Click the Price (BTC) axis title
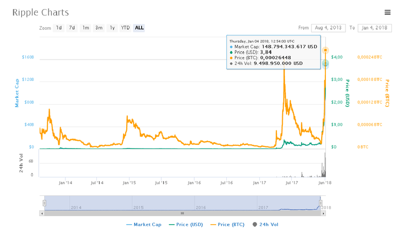 (387, 93)
